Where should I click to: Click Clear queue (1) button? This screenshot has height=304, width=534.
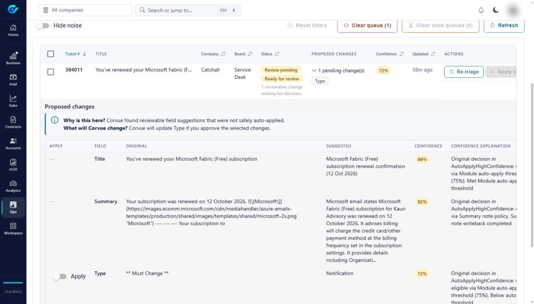click(367, 26)
